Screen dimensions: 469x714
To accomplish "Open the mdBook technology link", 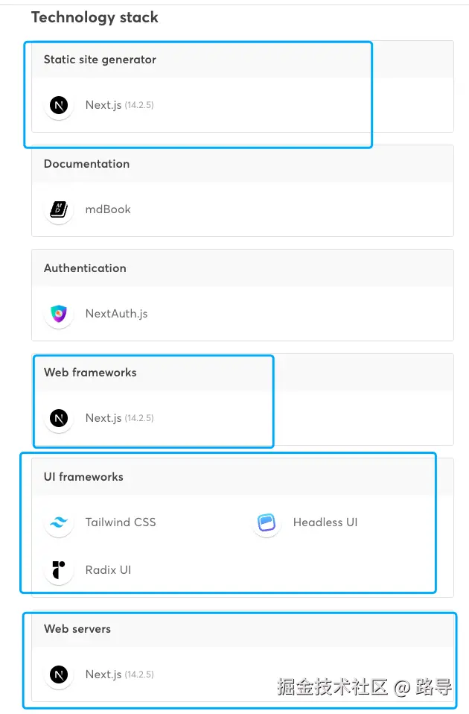I will (108, 209).
